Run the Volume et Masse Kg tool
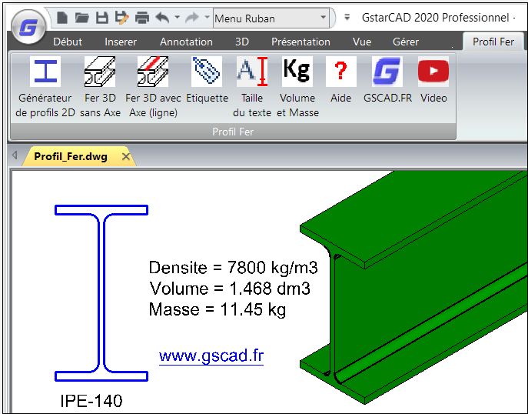Screen dimensions: 528x414 [x=297, y=87]
